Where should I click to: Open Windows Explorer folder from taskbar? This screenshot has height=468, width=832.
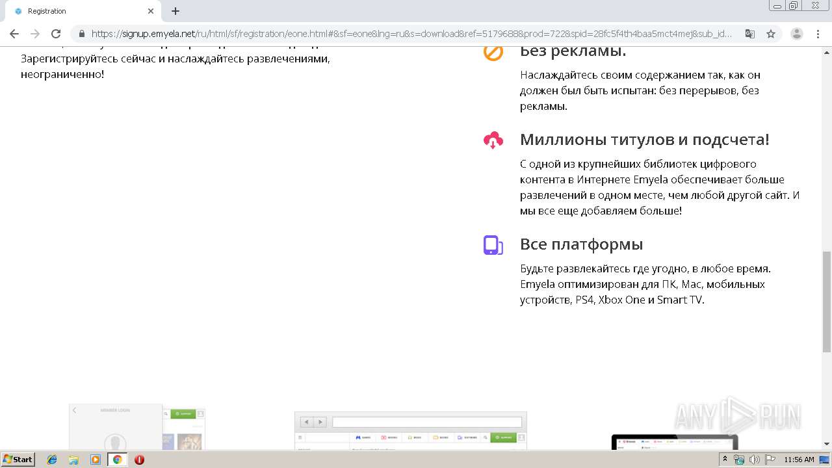coord(73,460)
